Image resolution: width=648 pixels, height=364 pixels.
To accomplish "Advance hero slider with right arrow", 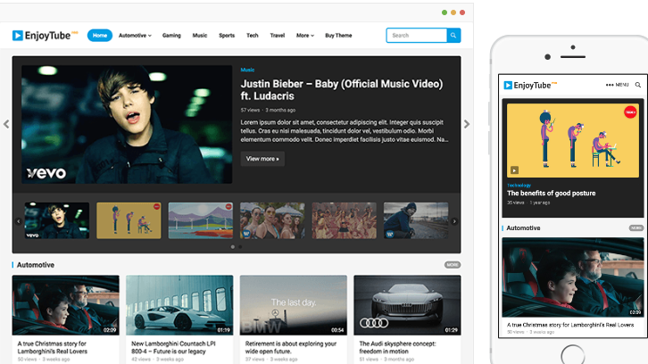I will pos(467,124).
